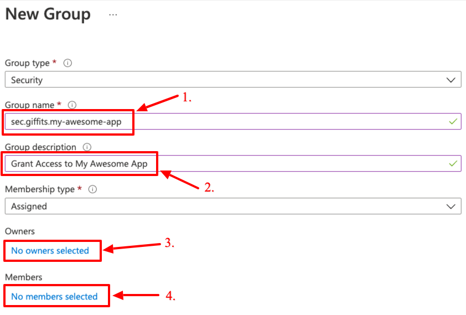Expand the chevron arrow on the Security dropdown
Image resolution: width=466 pixels, height=315 pixels.
point(451,80)
